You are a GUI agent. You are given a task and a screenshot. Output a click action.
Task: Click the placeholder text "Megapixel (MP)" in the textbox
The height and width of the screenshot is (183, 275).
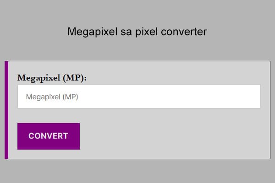pyautogui.click(x=49, y=97)
